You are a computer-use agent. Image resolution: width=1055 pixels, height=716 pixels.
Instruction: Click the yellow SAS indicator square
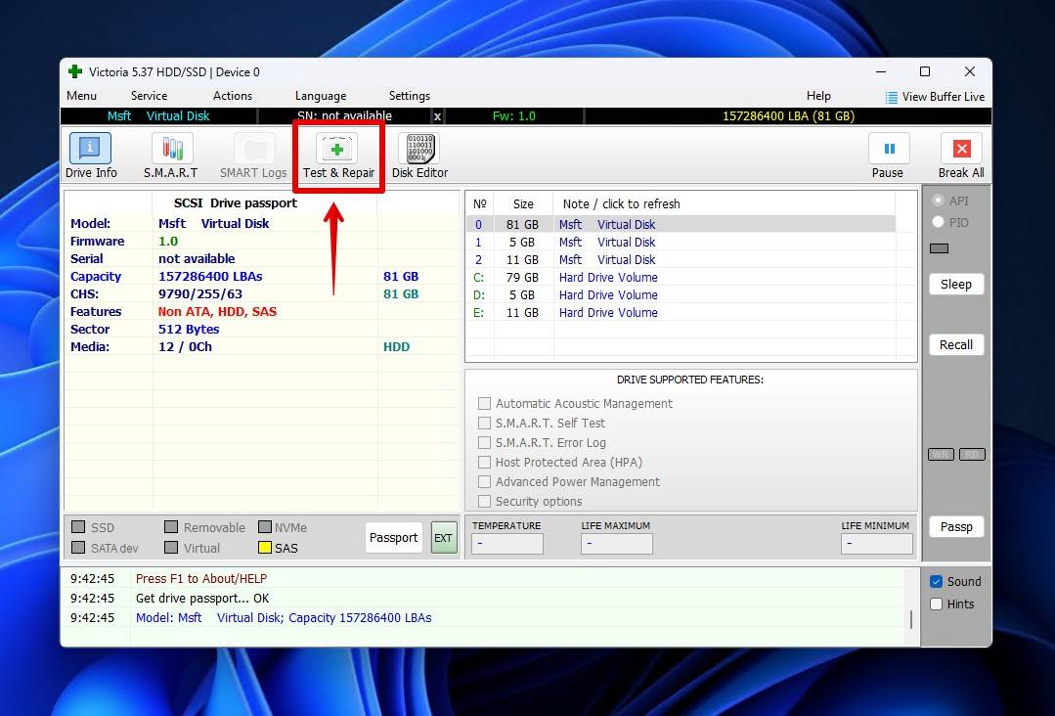click(x=265, y=549)
